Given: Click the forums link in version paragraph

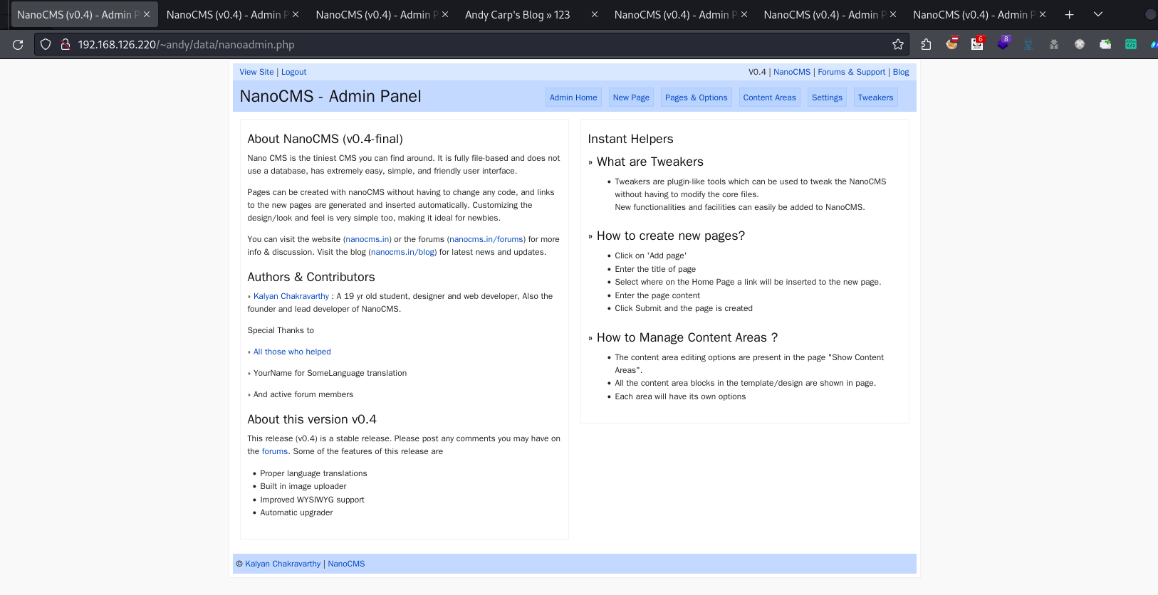Looking at the screenshot, I should [275, 451].
